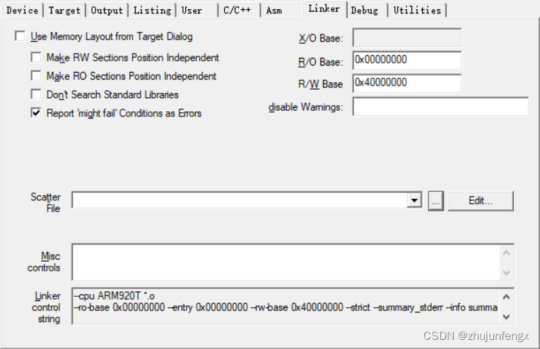Open the Target tab
The image size is (540, 349).
64,11
